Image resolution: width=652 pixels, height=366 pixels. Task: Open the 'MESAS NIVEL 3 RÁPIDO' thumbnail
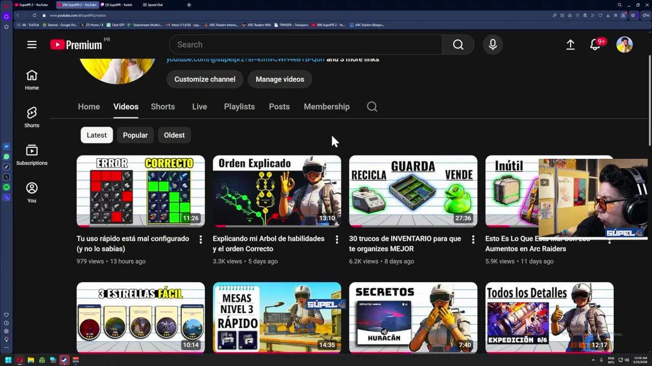click(277, 318)
